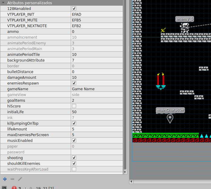The width and height of the screenshot is (211, 189).
Task: Toggle the killJumpingOnTop checkbox
Action: pos(74,123)
